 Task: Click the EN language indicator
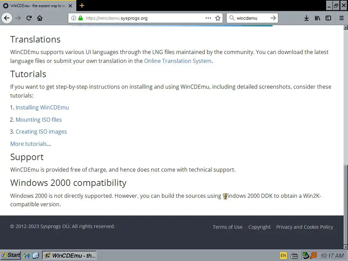tap(283, 256)
